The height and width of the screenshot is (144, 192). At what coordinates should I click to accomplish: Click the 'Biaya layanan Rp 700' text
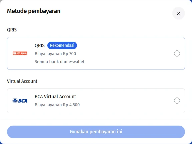pyautogui.click(x=55, y=54)
